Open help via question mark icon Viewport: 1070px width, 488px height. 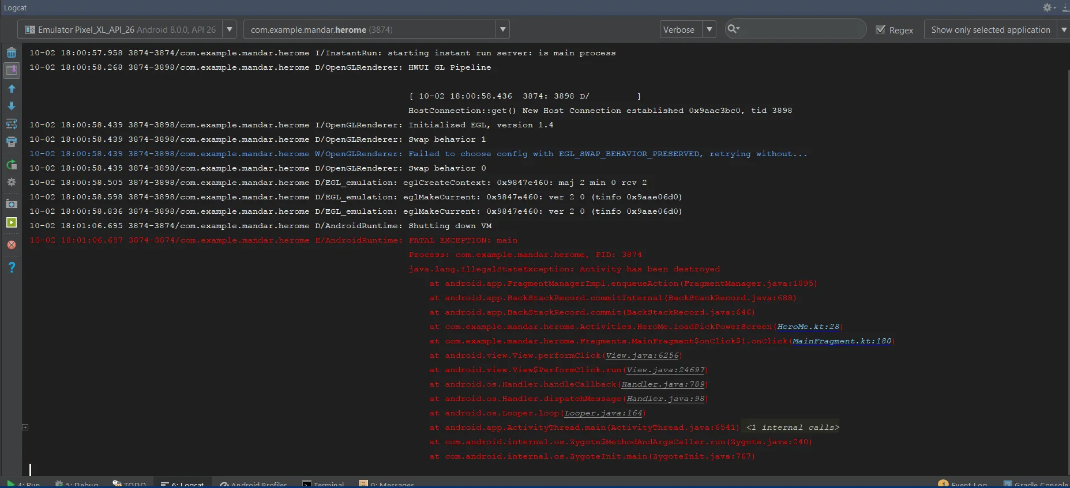tap(12, 267)
